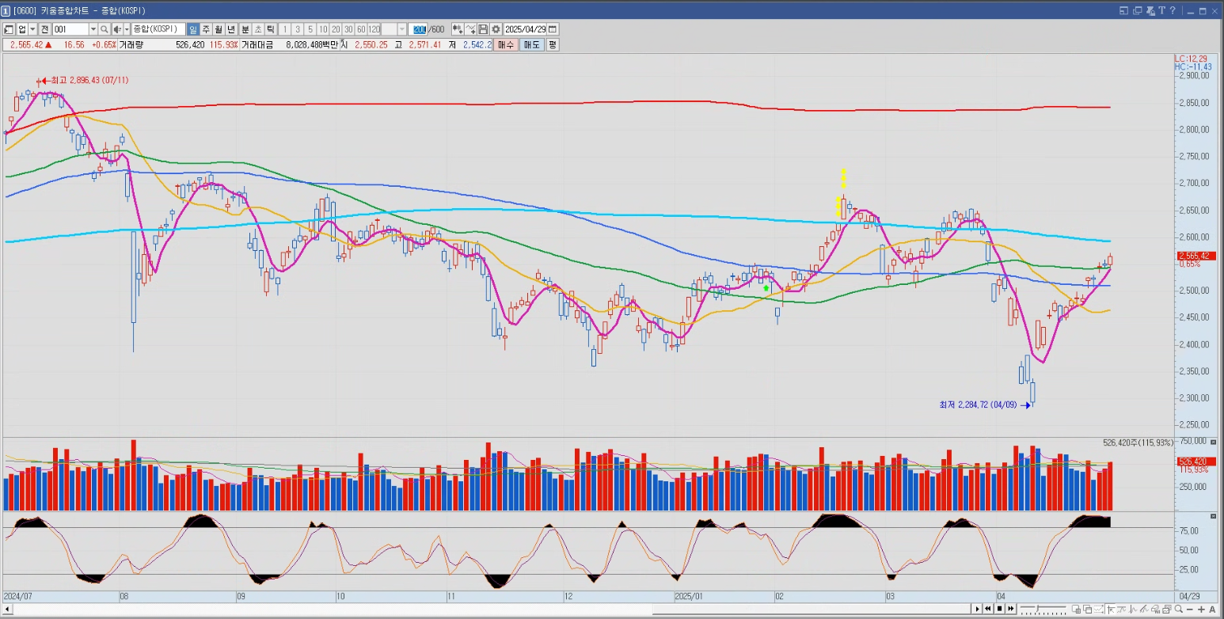
Task: Click the 매수 buy button
Action: click(506, 45)
